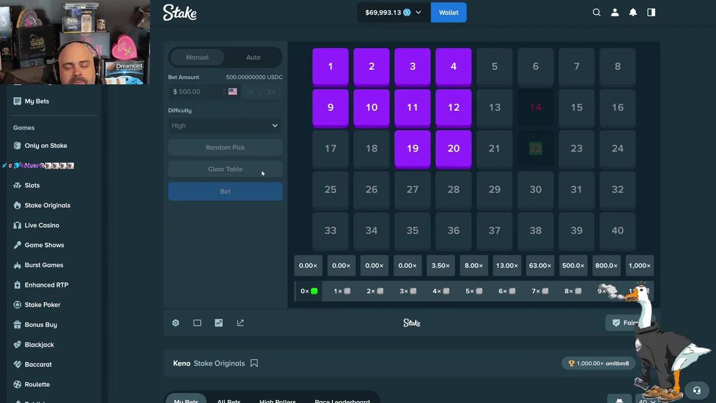Halve the bet with the ½ button
This screenshot has height=403, width=716.
(251, 92)
